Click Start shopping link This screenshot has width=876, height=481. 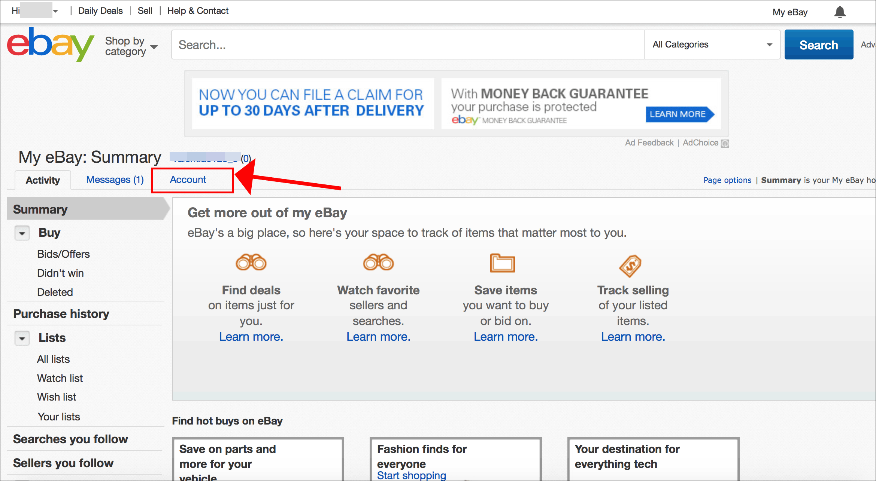click(411, 475)
